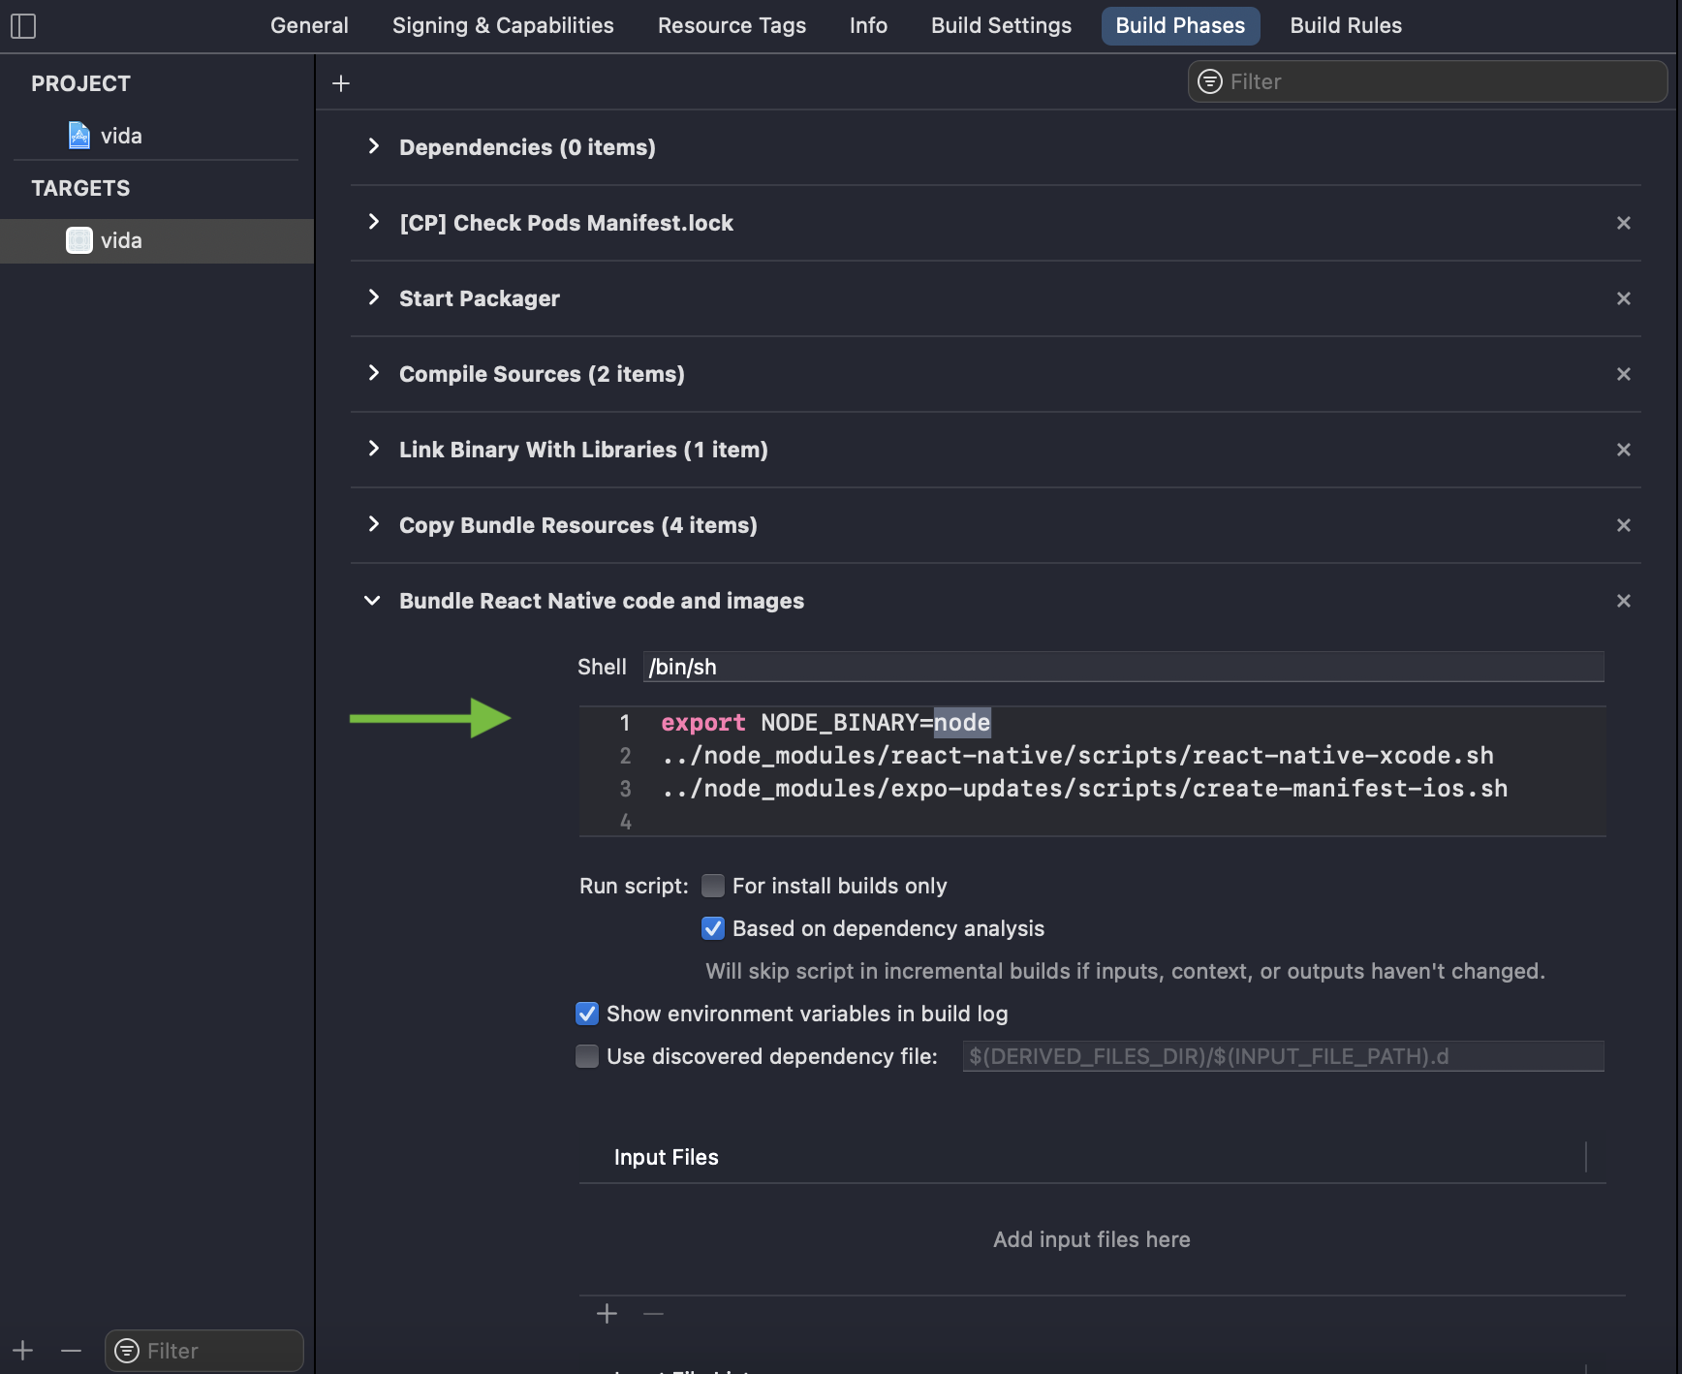Toggle the navigator sidebar panel icon
Image resolution: width=1682 pixels, height=1374 pixels.
coord(23,26)
